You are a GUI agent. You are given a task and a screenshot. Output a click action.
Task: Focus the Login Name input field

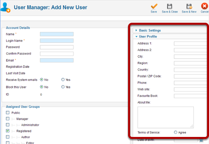tap(57, 40)
